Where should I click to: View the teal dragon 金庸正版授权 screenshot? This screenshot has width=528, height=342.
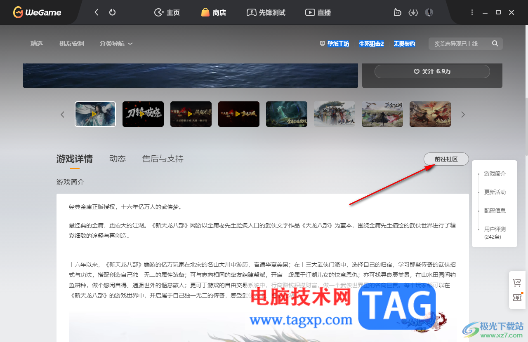287,114
